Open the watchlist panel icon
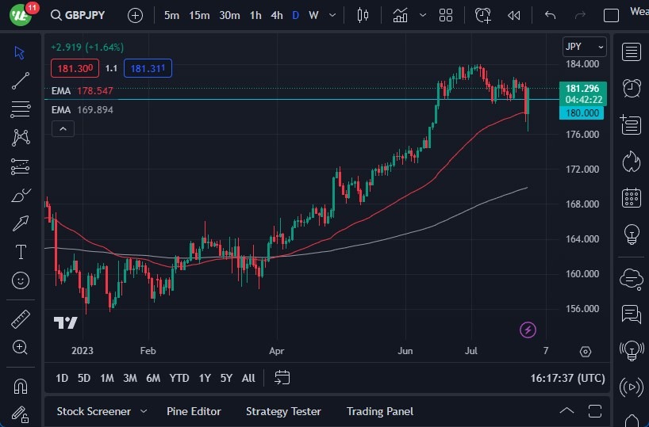Image resolution: width=649 pixels, height=427 pixels. pos(632,52)
